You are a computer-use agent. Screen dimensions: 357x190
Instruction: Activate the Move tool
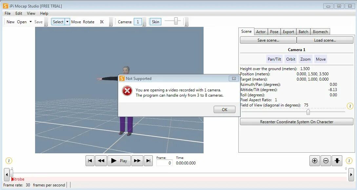(76, 22)
